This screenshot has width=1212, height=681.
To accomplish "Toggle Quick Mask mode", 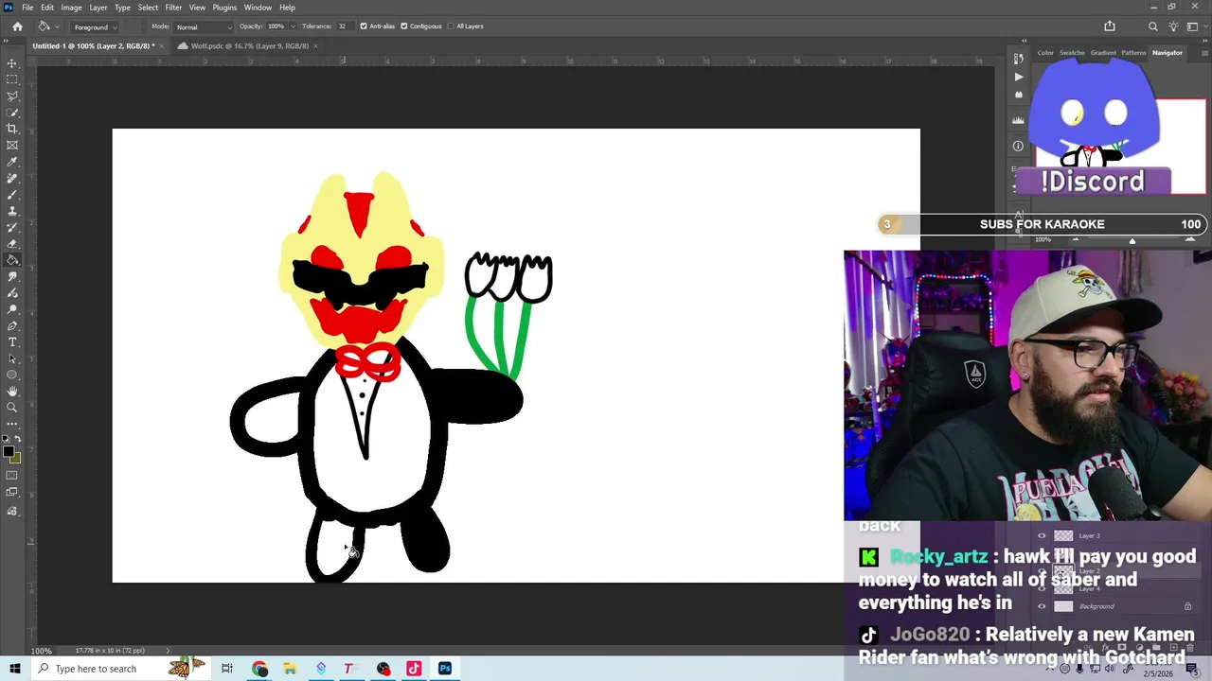I will pyautogui.click(x=12, y=476).
